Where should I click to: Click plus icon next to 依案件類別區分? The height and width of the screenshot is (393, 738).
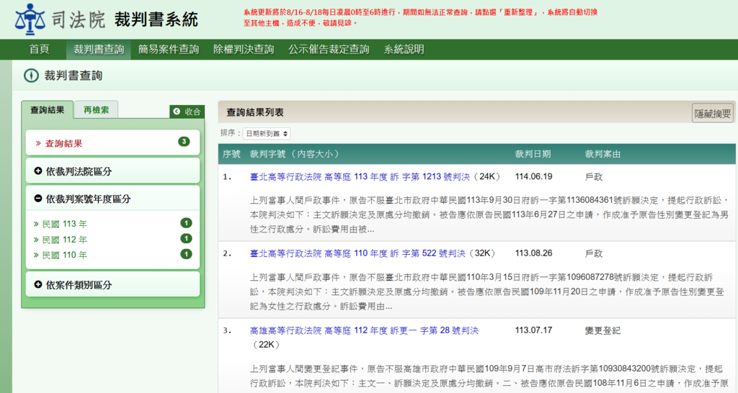point(38,284)
